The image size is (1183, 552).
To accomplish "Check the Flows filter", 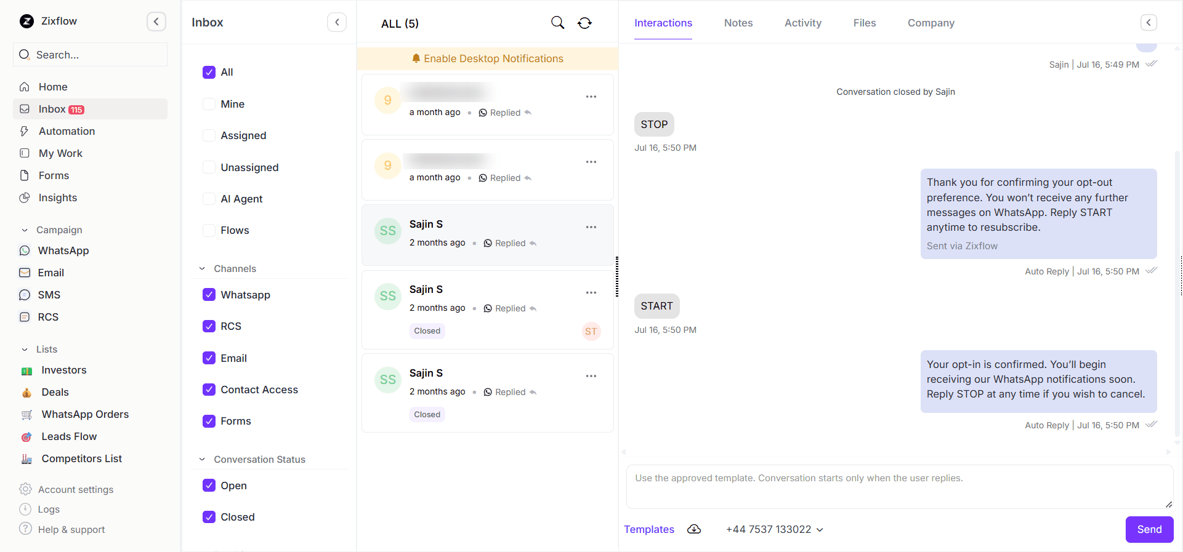I will coord(209,230).
